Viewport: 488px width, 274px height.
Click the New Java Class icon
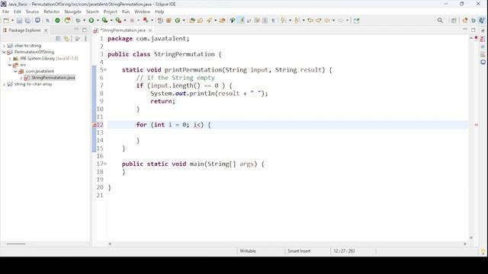(x=178, y=21)
